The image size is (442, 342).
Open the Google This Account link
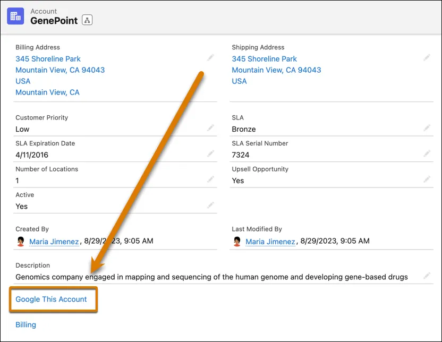pos(51,300)
